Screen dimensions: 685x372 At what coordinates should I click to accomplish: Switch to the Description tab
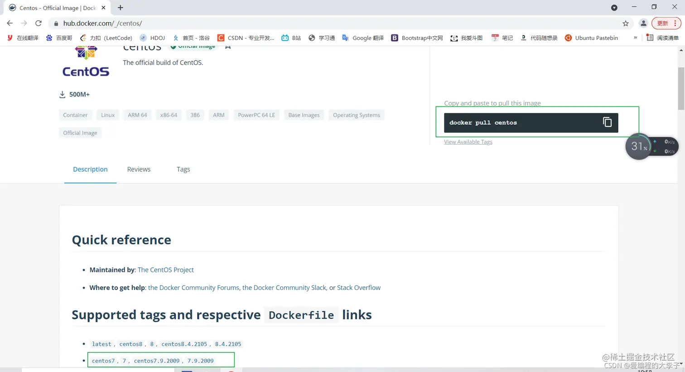(x=90, y=169)
